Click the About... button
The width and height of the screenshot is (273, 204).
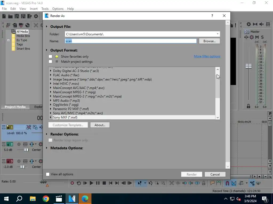100,125
